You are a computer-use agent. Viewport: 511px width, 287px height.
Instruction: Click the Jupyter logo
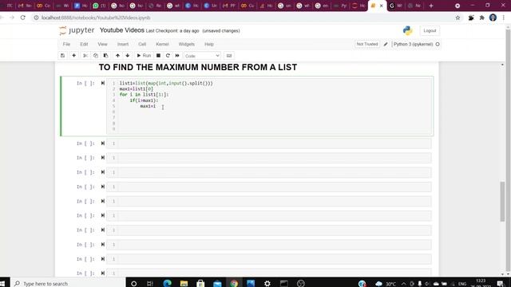(x=77, y=30)
